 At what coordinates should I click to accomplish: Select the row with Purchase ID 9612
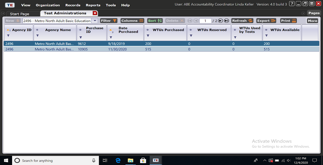click(x=161, y=44)
